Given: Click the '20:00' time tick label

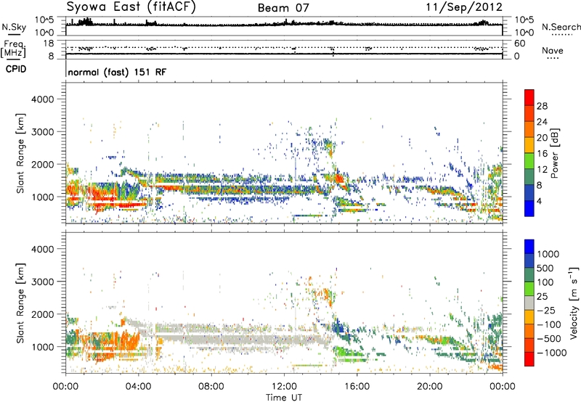Looking at the screenshot, I should (429, 387).
